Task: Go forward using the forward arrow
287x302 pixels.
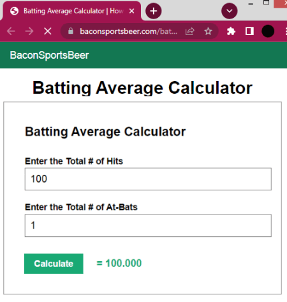Action: click(29, 31)
